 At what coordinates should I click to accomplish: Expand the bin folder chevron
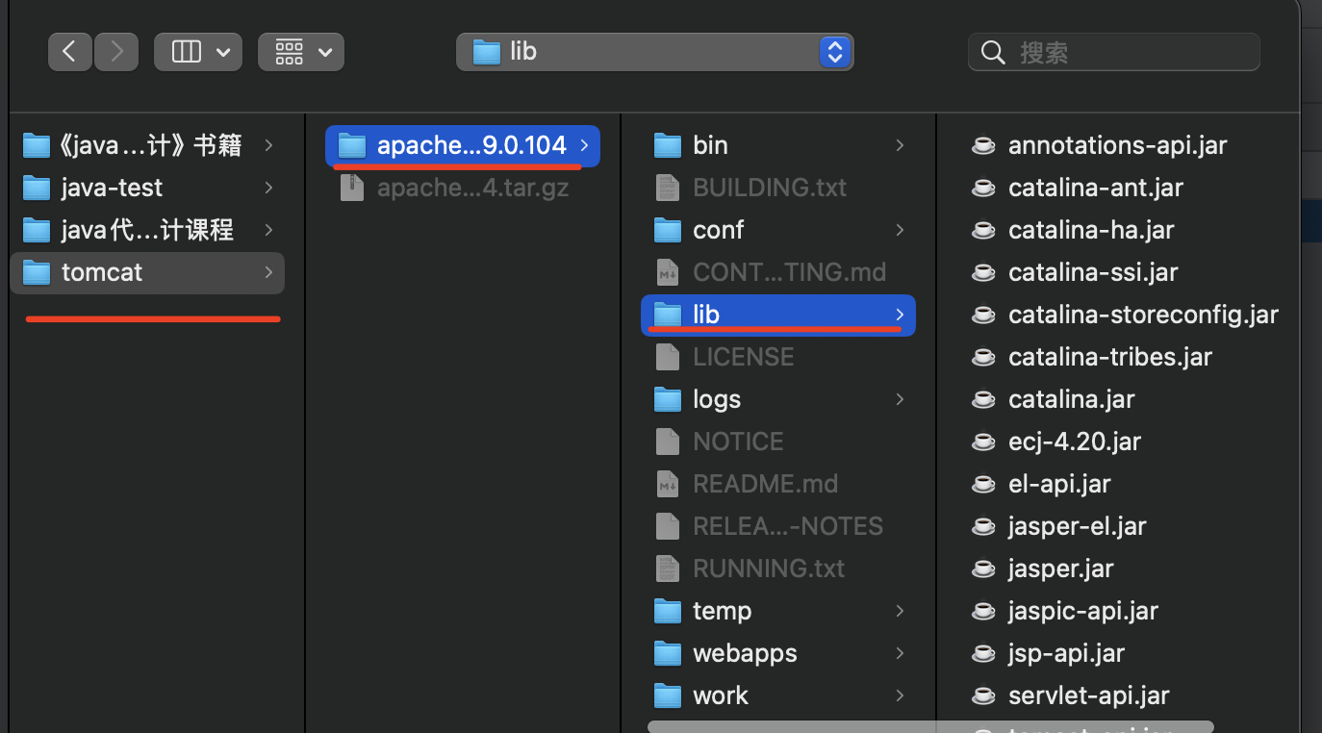[900, 145]
